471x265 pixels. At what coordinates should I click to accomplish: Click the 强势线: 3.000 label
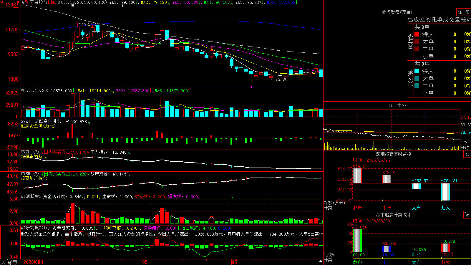[150, 196]
